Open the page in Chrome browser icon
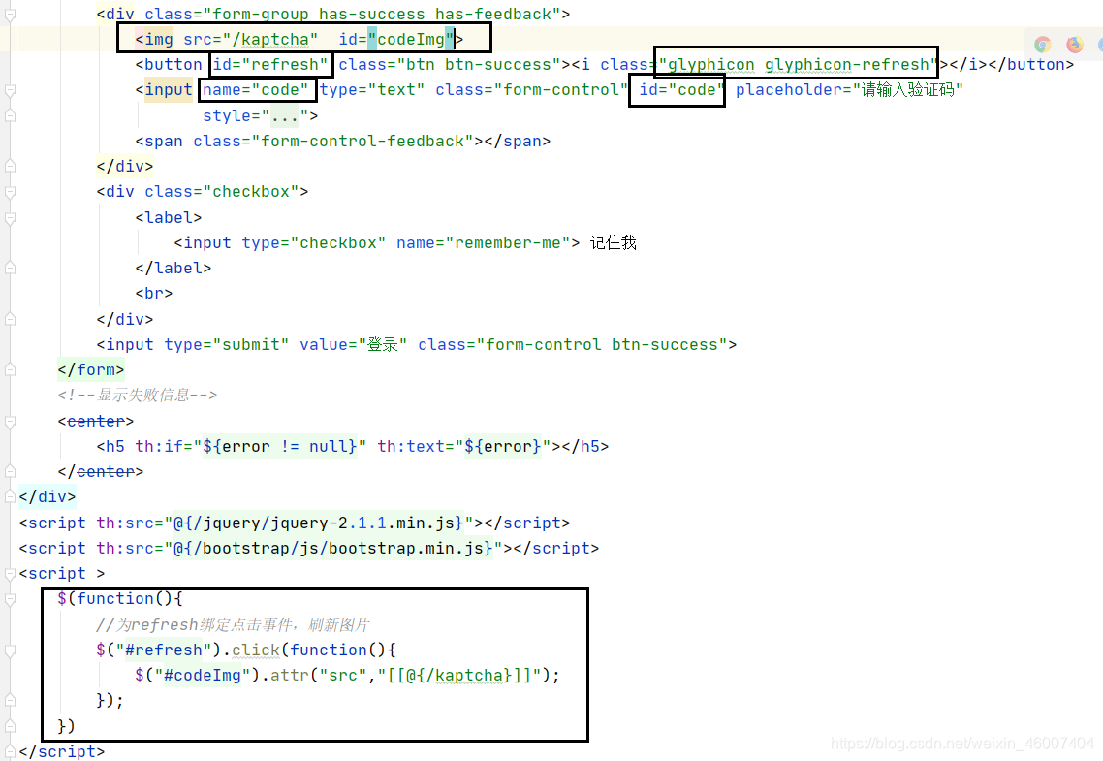 [x=1043, y=45]
